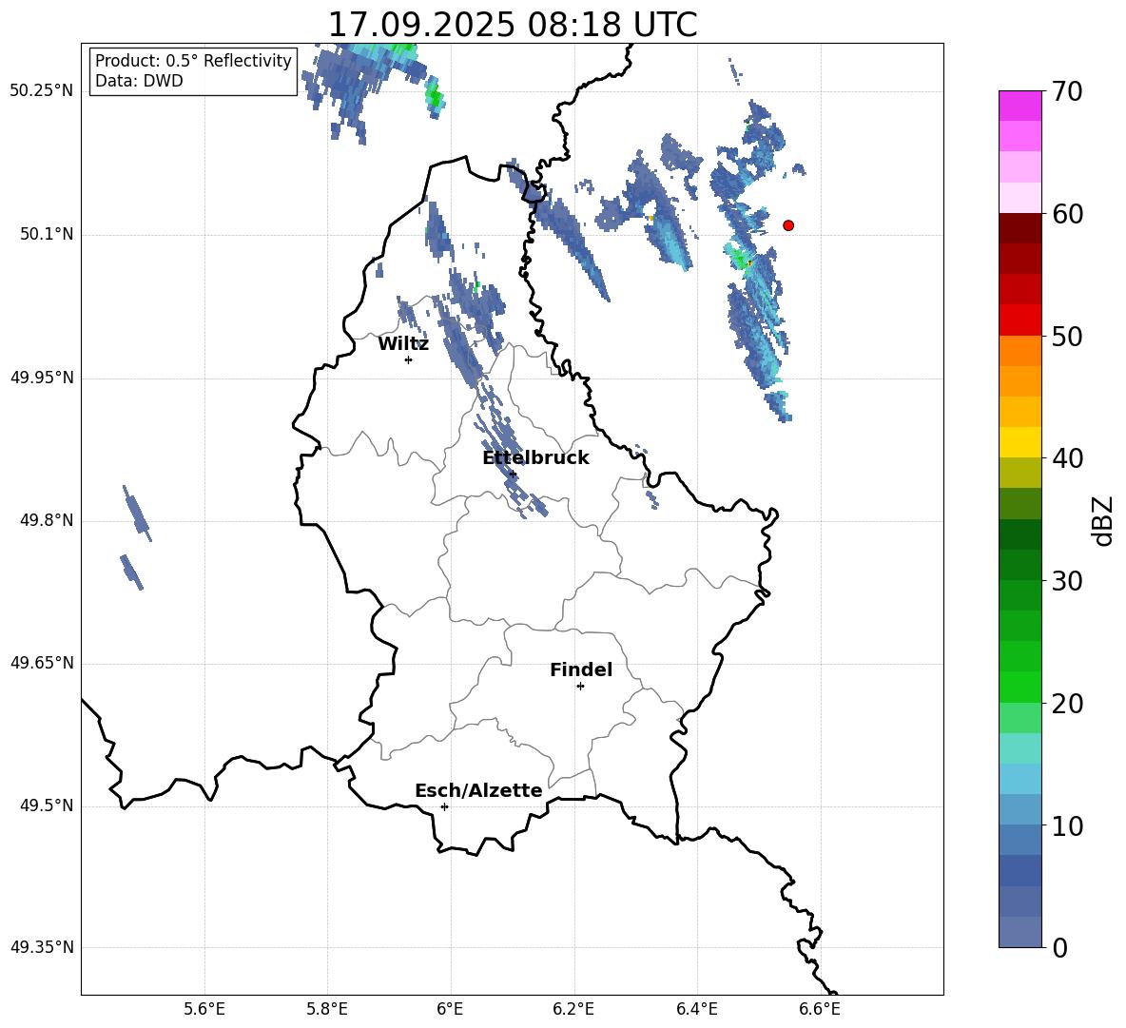The height and width of the screenshot is (1028, 1126).
Task: Click the yellow colorbar segment at 40
Action: (x=1020, y=442)
